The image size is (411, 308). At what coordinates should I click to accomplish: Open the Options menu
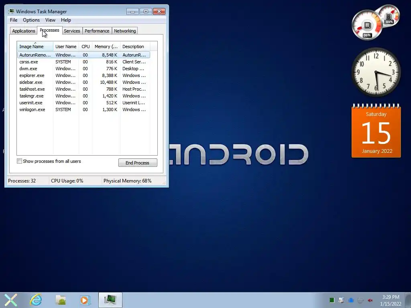(x=31, y=20)
